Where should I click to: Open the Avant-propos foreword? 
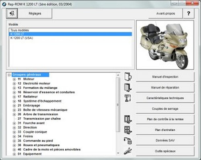tap(166, 13)
